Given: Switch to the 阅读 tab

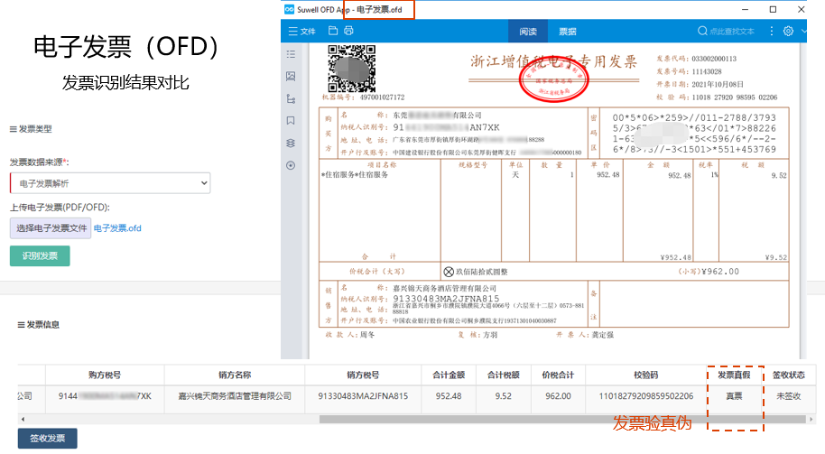Looking at the screenshot, I should [528, 31].
